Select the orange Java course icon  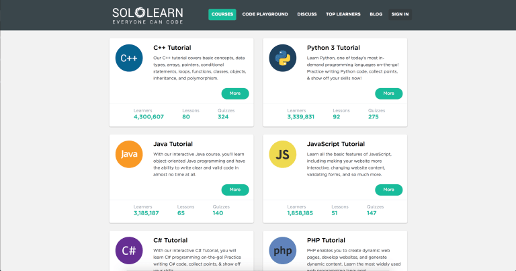pos(129,154)
